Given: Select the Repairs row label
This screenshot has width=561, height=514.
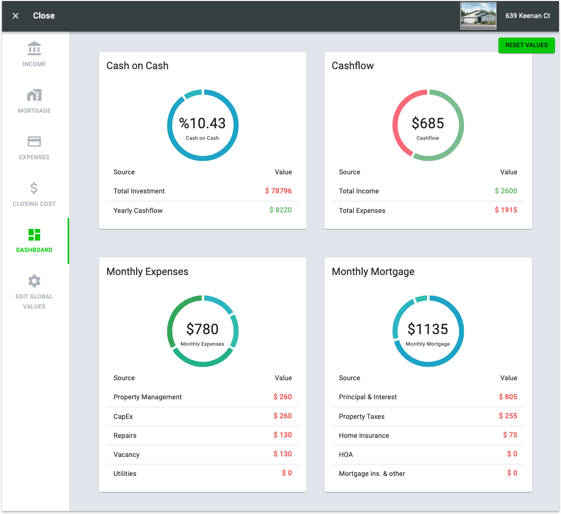Looking at the screenshot, I should click(125, 436).
